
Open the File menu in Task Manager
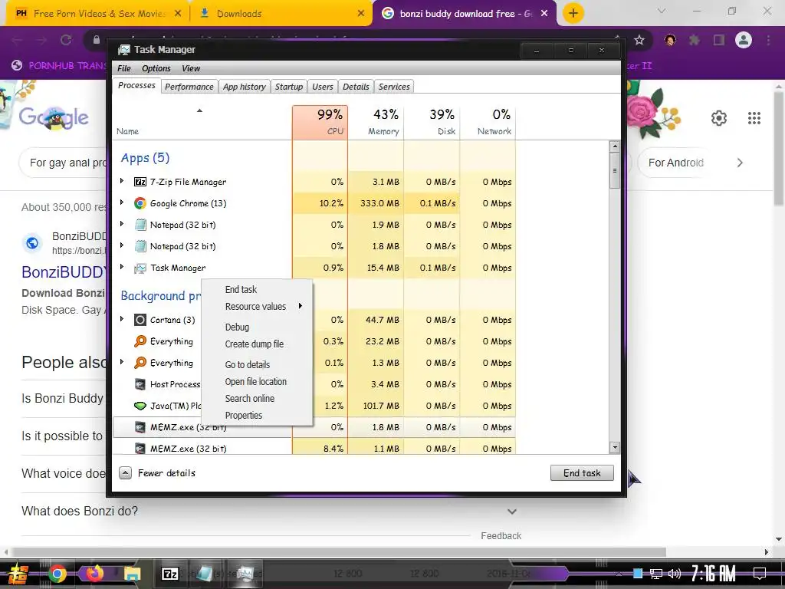click(x=124, y=68)
